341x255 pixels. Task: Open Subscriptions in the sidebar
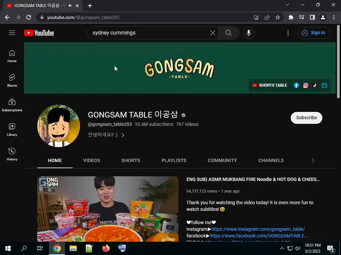coord(12,105)
